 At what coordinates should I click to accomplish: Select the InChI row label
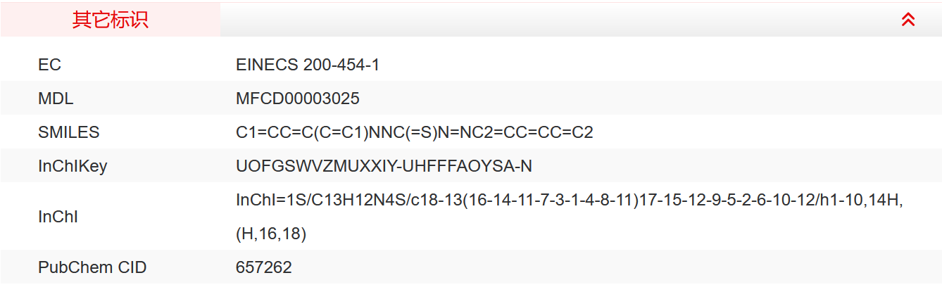[58, 217]
